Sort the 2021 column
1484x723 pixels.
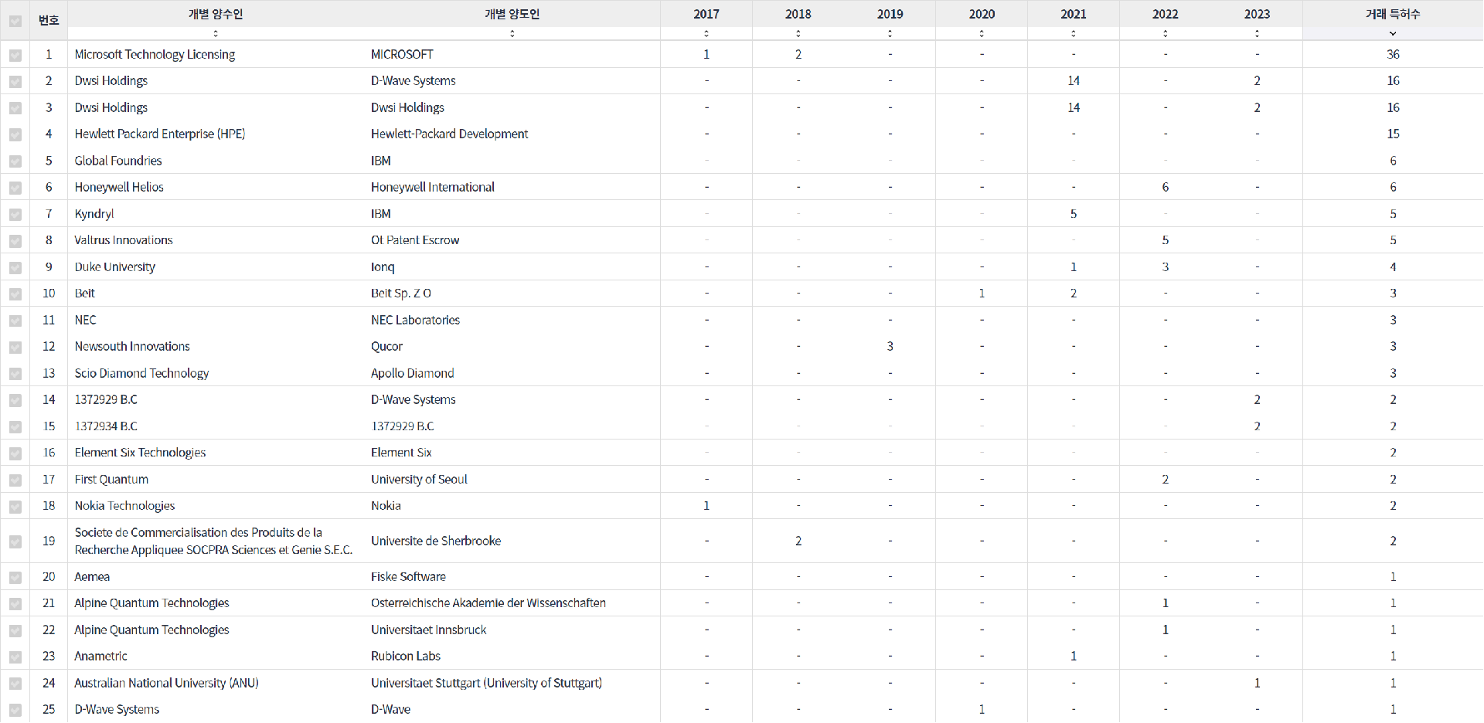pyautogui.click(x=1074, y=33)
